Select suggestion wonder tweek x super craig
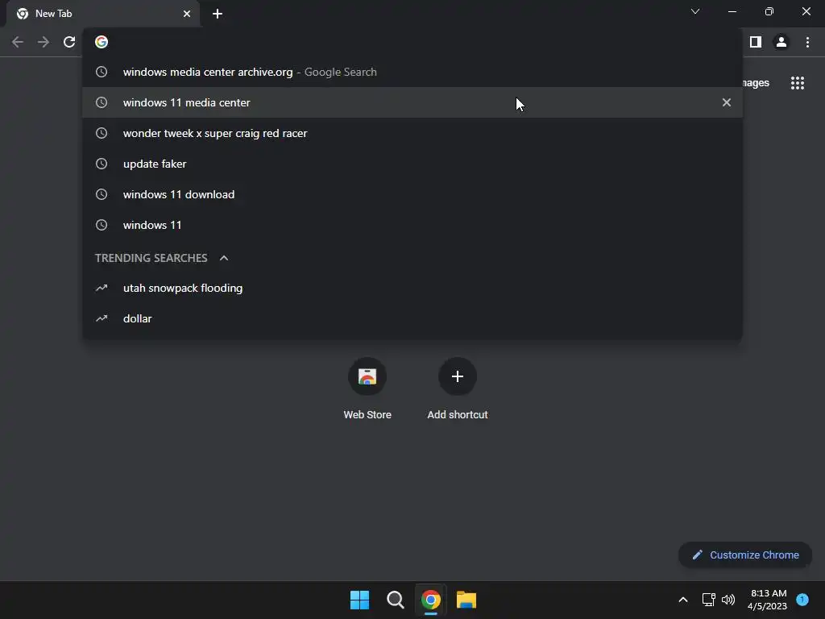The width and height of the screenshot is (825, 619). point(412,133)
